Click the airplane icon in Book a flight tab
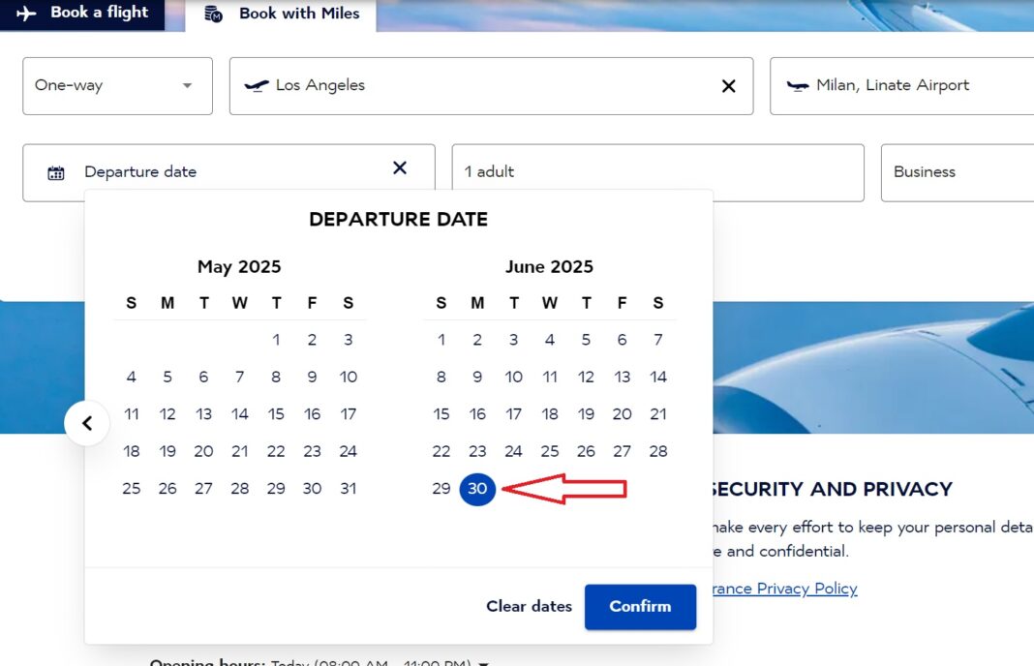Screen dimensions: 1034x666 coord(27,13)
